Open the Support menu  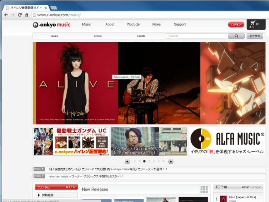point(180,24)
